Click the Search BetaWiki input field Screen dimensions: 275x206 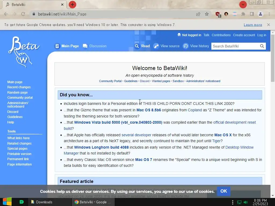(235, 46)
